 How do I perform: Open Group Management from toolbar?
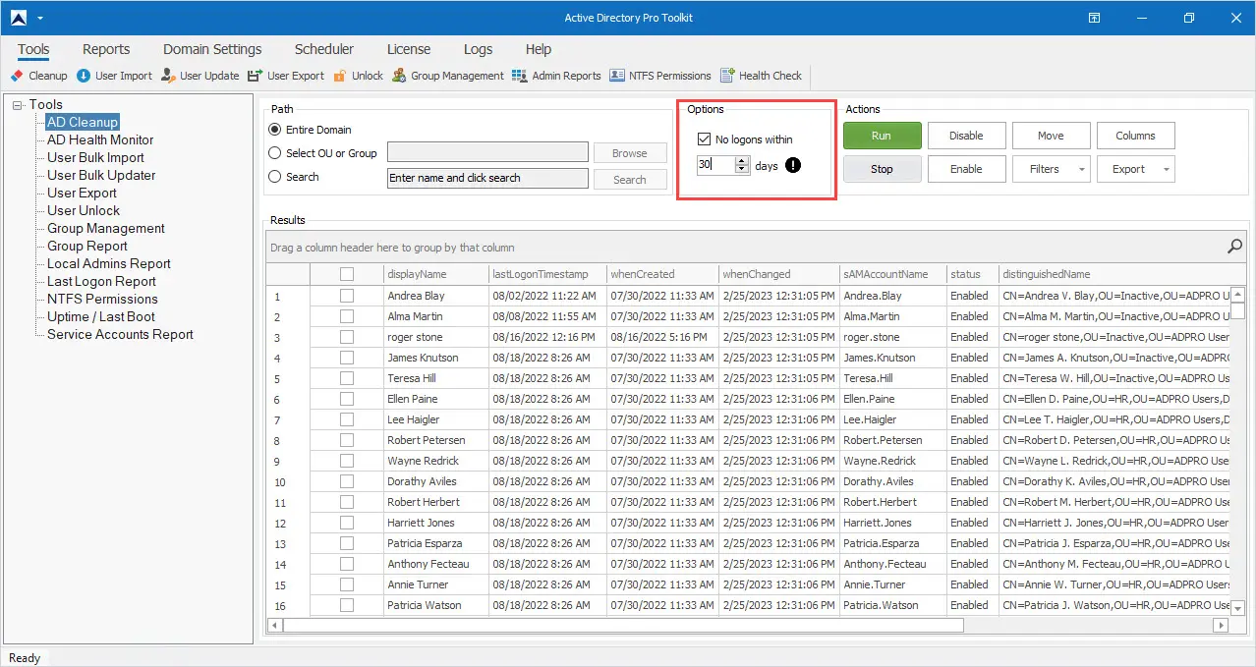(x=447, y=76)
